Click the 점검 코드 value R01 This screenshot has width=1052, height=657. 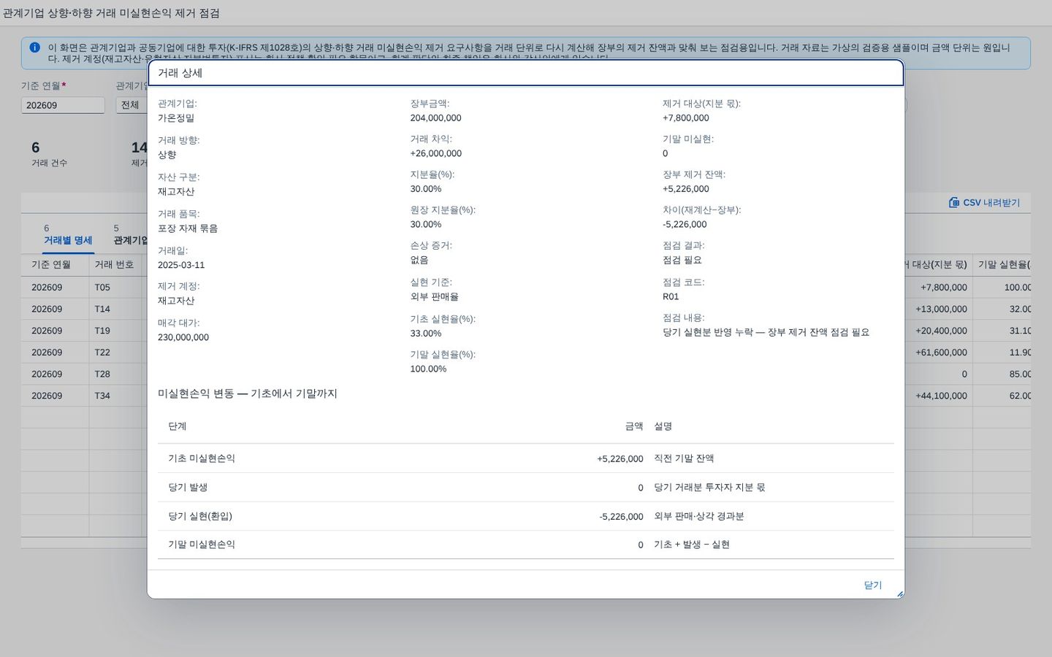pyautogui.click(x=671, y=296)
